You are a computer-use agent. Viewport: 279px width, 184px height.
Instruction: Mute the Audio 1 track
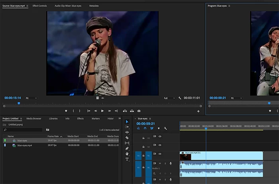(x=160, y=163)
